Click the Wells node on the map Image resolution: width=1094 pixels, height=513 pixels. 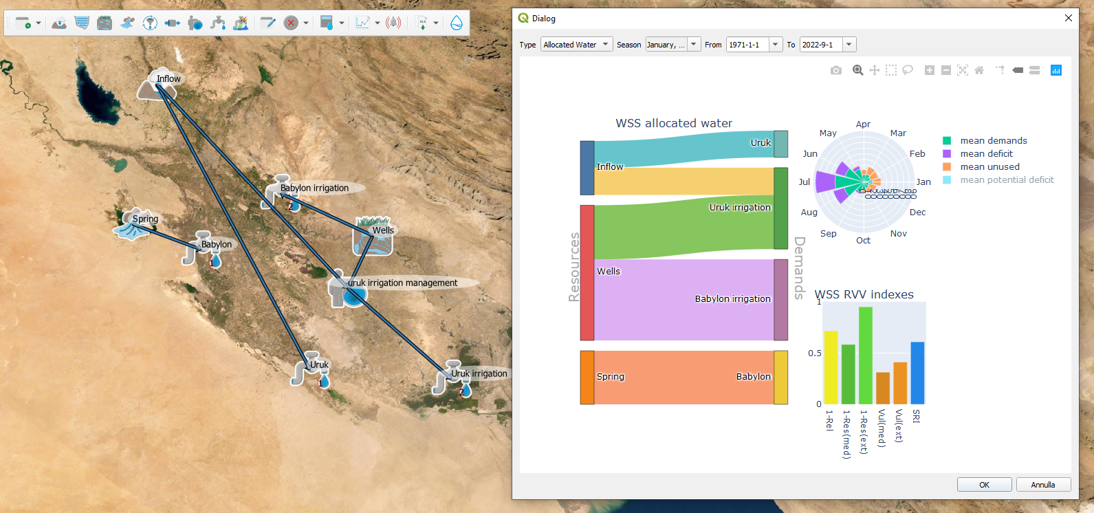click(x=373, y=236)
